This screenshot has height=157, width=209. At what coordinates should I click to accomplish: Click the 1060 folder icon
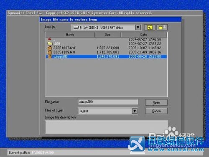coord(50,43)
